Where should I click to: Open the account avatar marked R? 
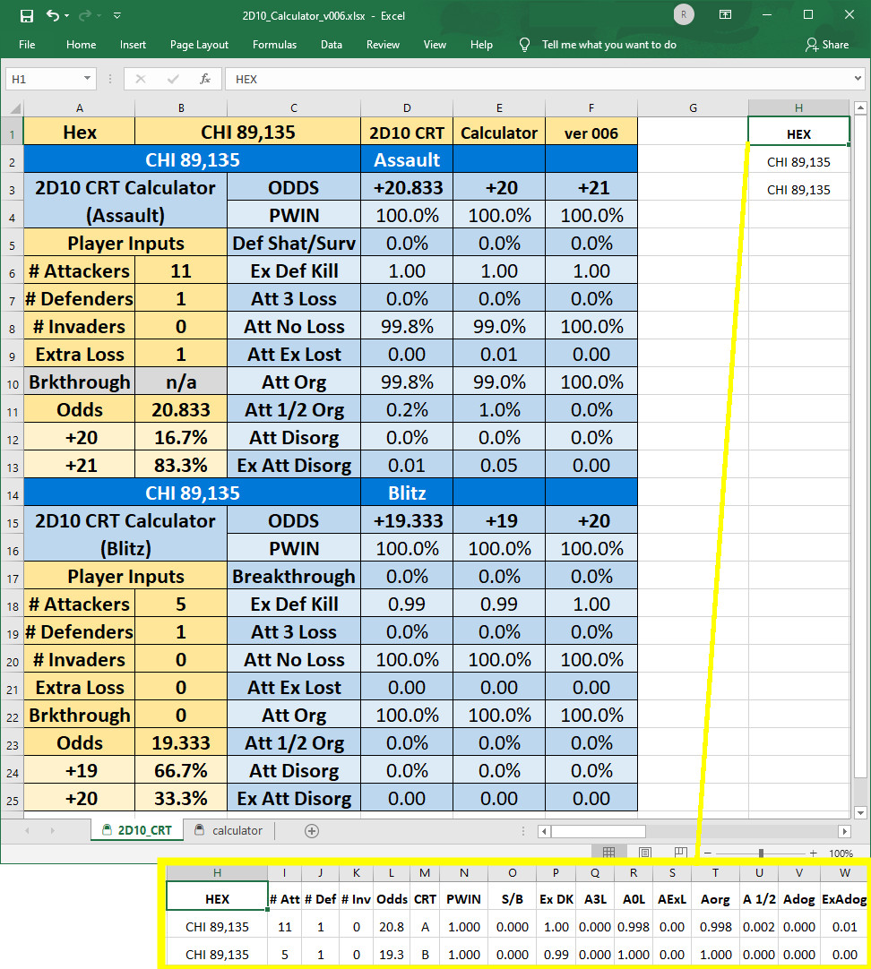tap(683, 14)
